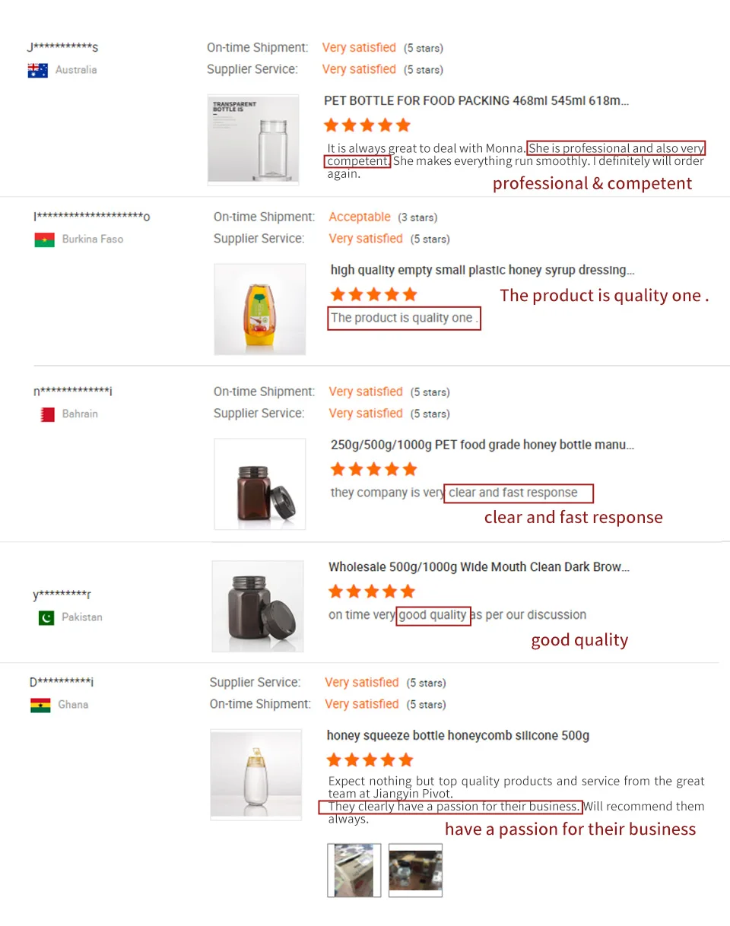Open 250g/500g/1000g PET food grade honey bottle link
The width and height of the screenshot is (730, 926).
[x=482, y=445]
